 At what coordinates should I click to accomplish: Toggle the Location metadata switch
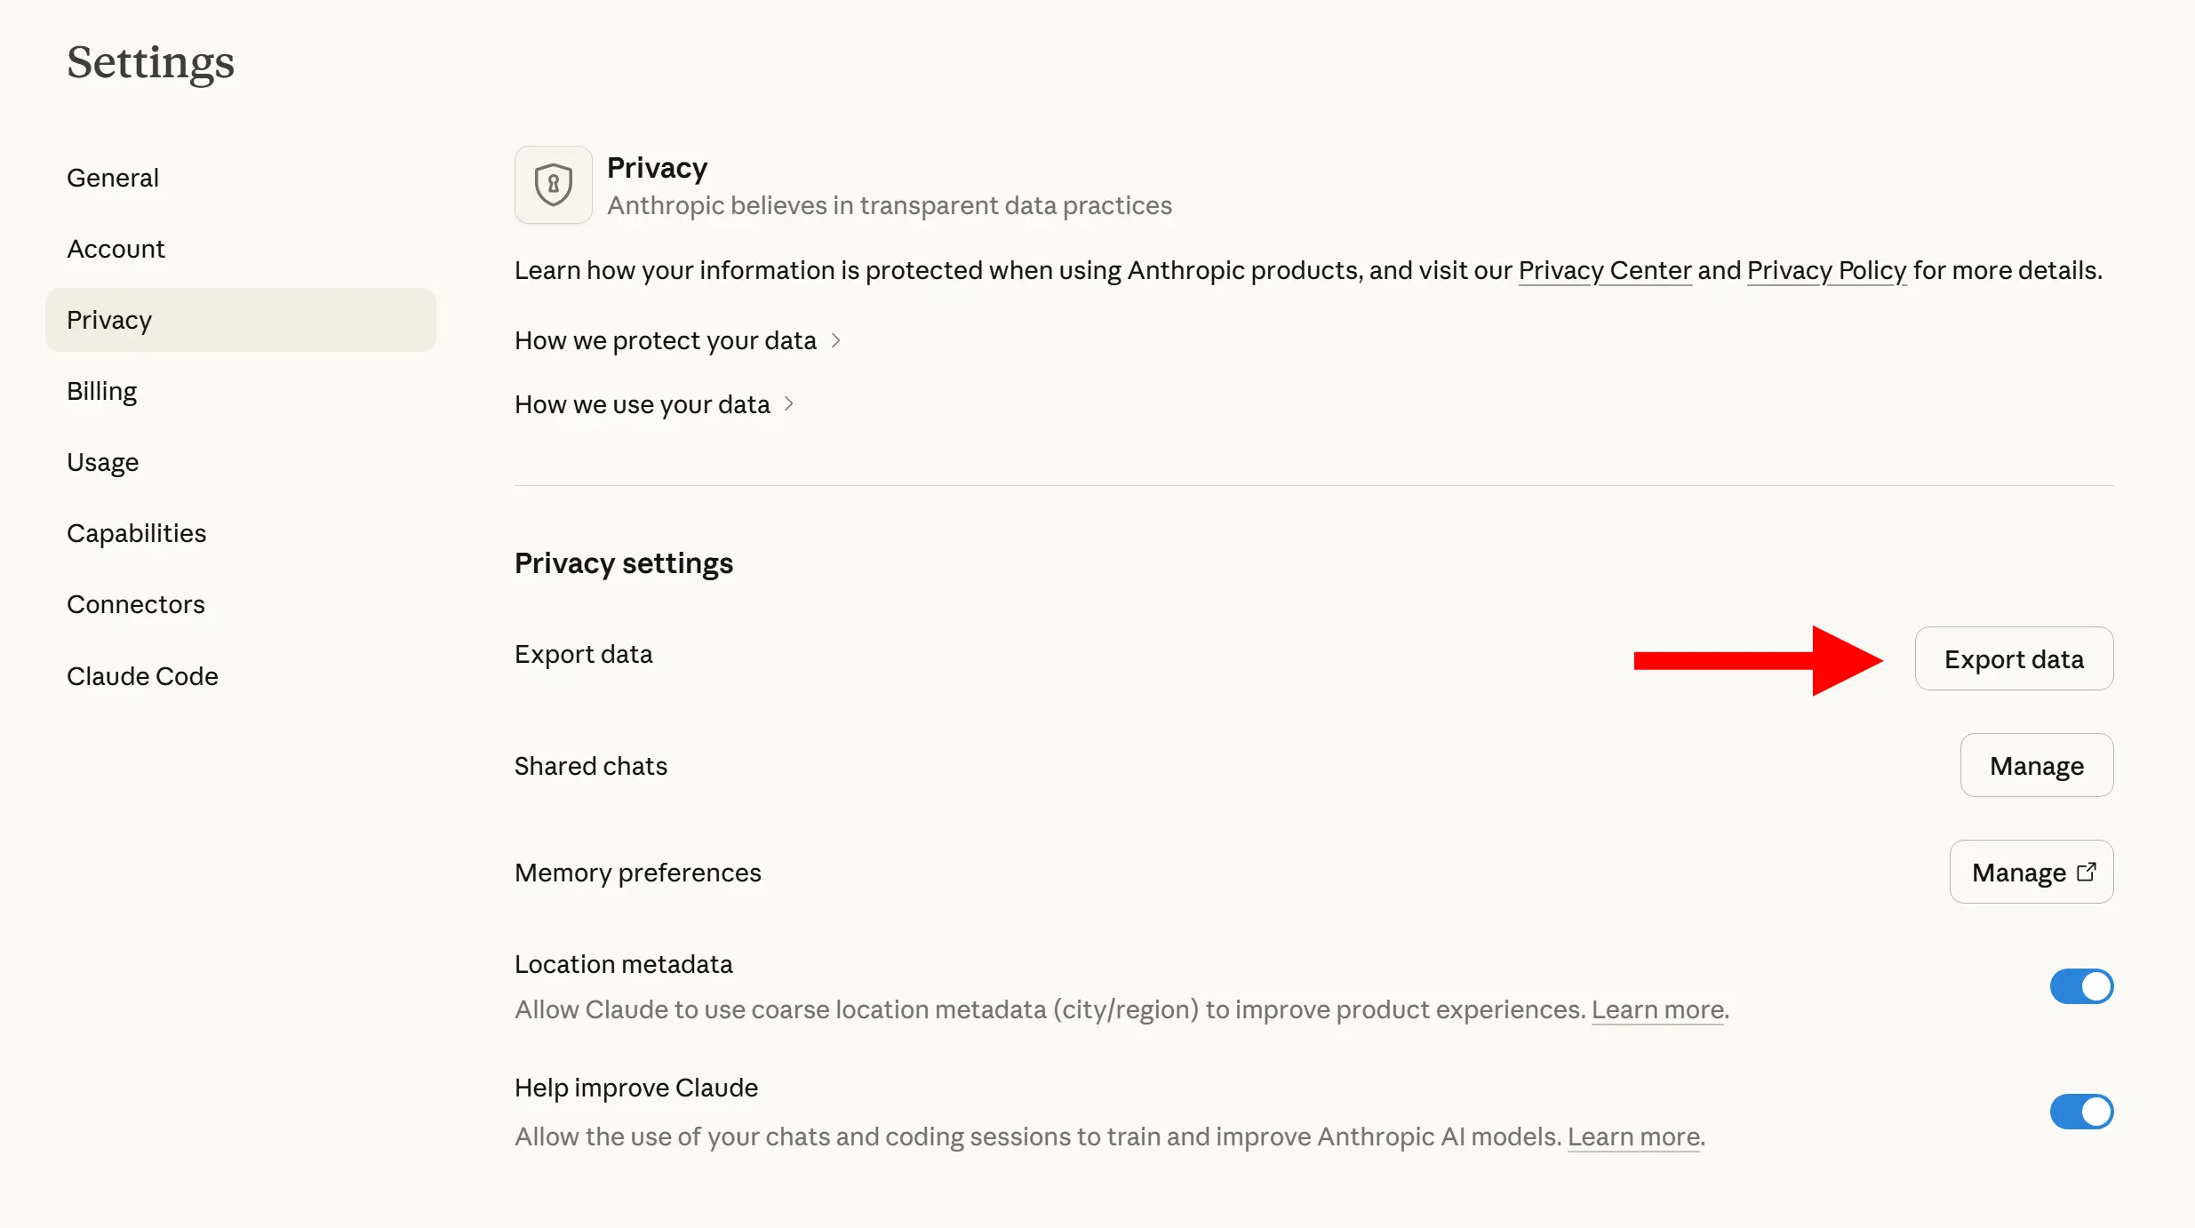(2080, 986)
